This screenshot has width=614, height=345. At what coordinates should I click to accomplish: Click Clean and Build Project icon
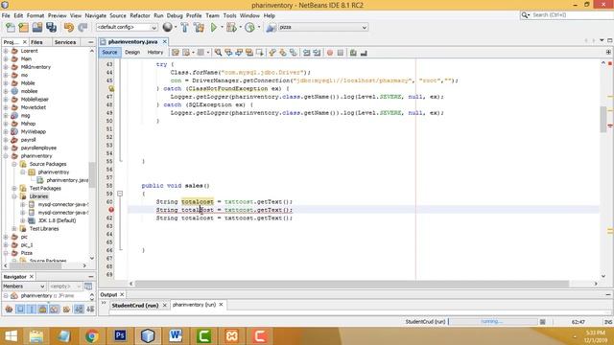pos(199,27)
